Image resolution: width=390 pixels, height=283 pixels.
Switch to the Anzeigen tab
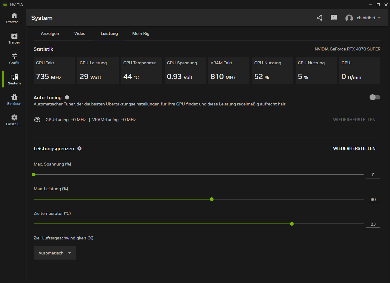[x=50, y=33]
